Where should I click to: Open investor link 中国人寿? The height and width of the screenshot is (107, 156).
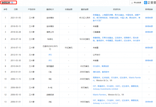click(x=124, y=18)
